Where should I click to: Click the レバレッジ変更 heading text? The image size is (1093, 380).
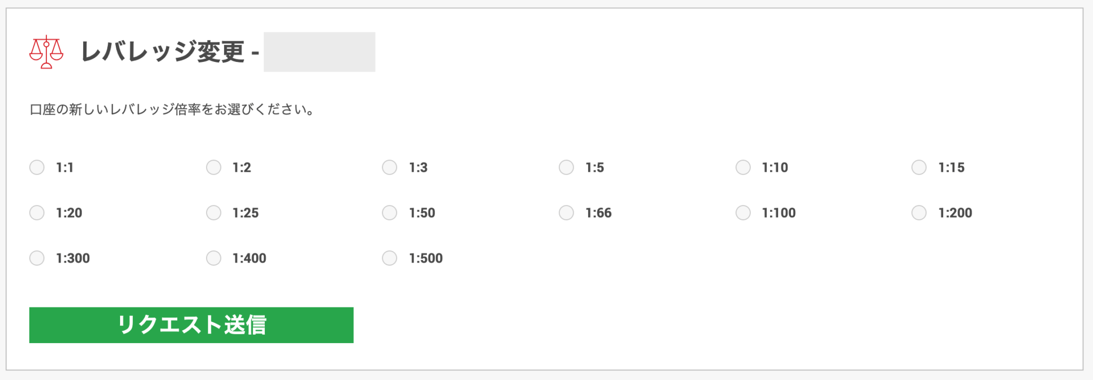coord(162,52)
